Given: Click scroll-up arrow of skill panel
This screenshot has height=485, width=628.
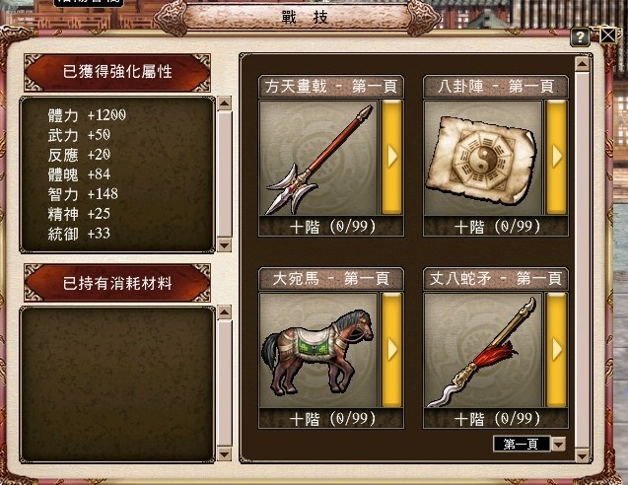Looking at the screenshot, I should click(x=582, y=64).
